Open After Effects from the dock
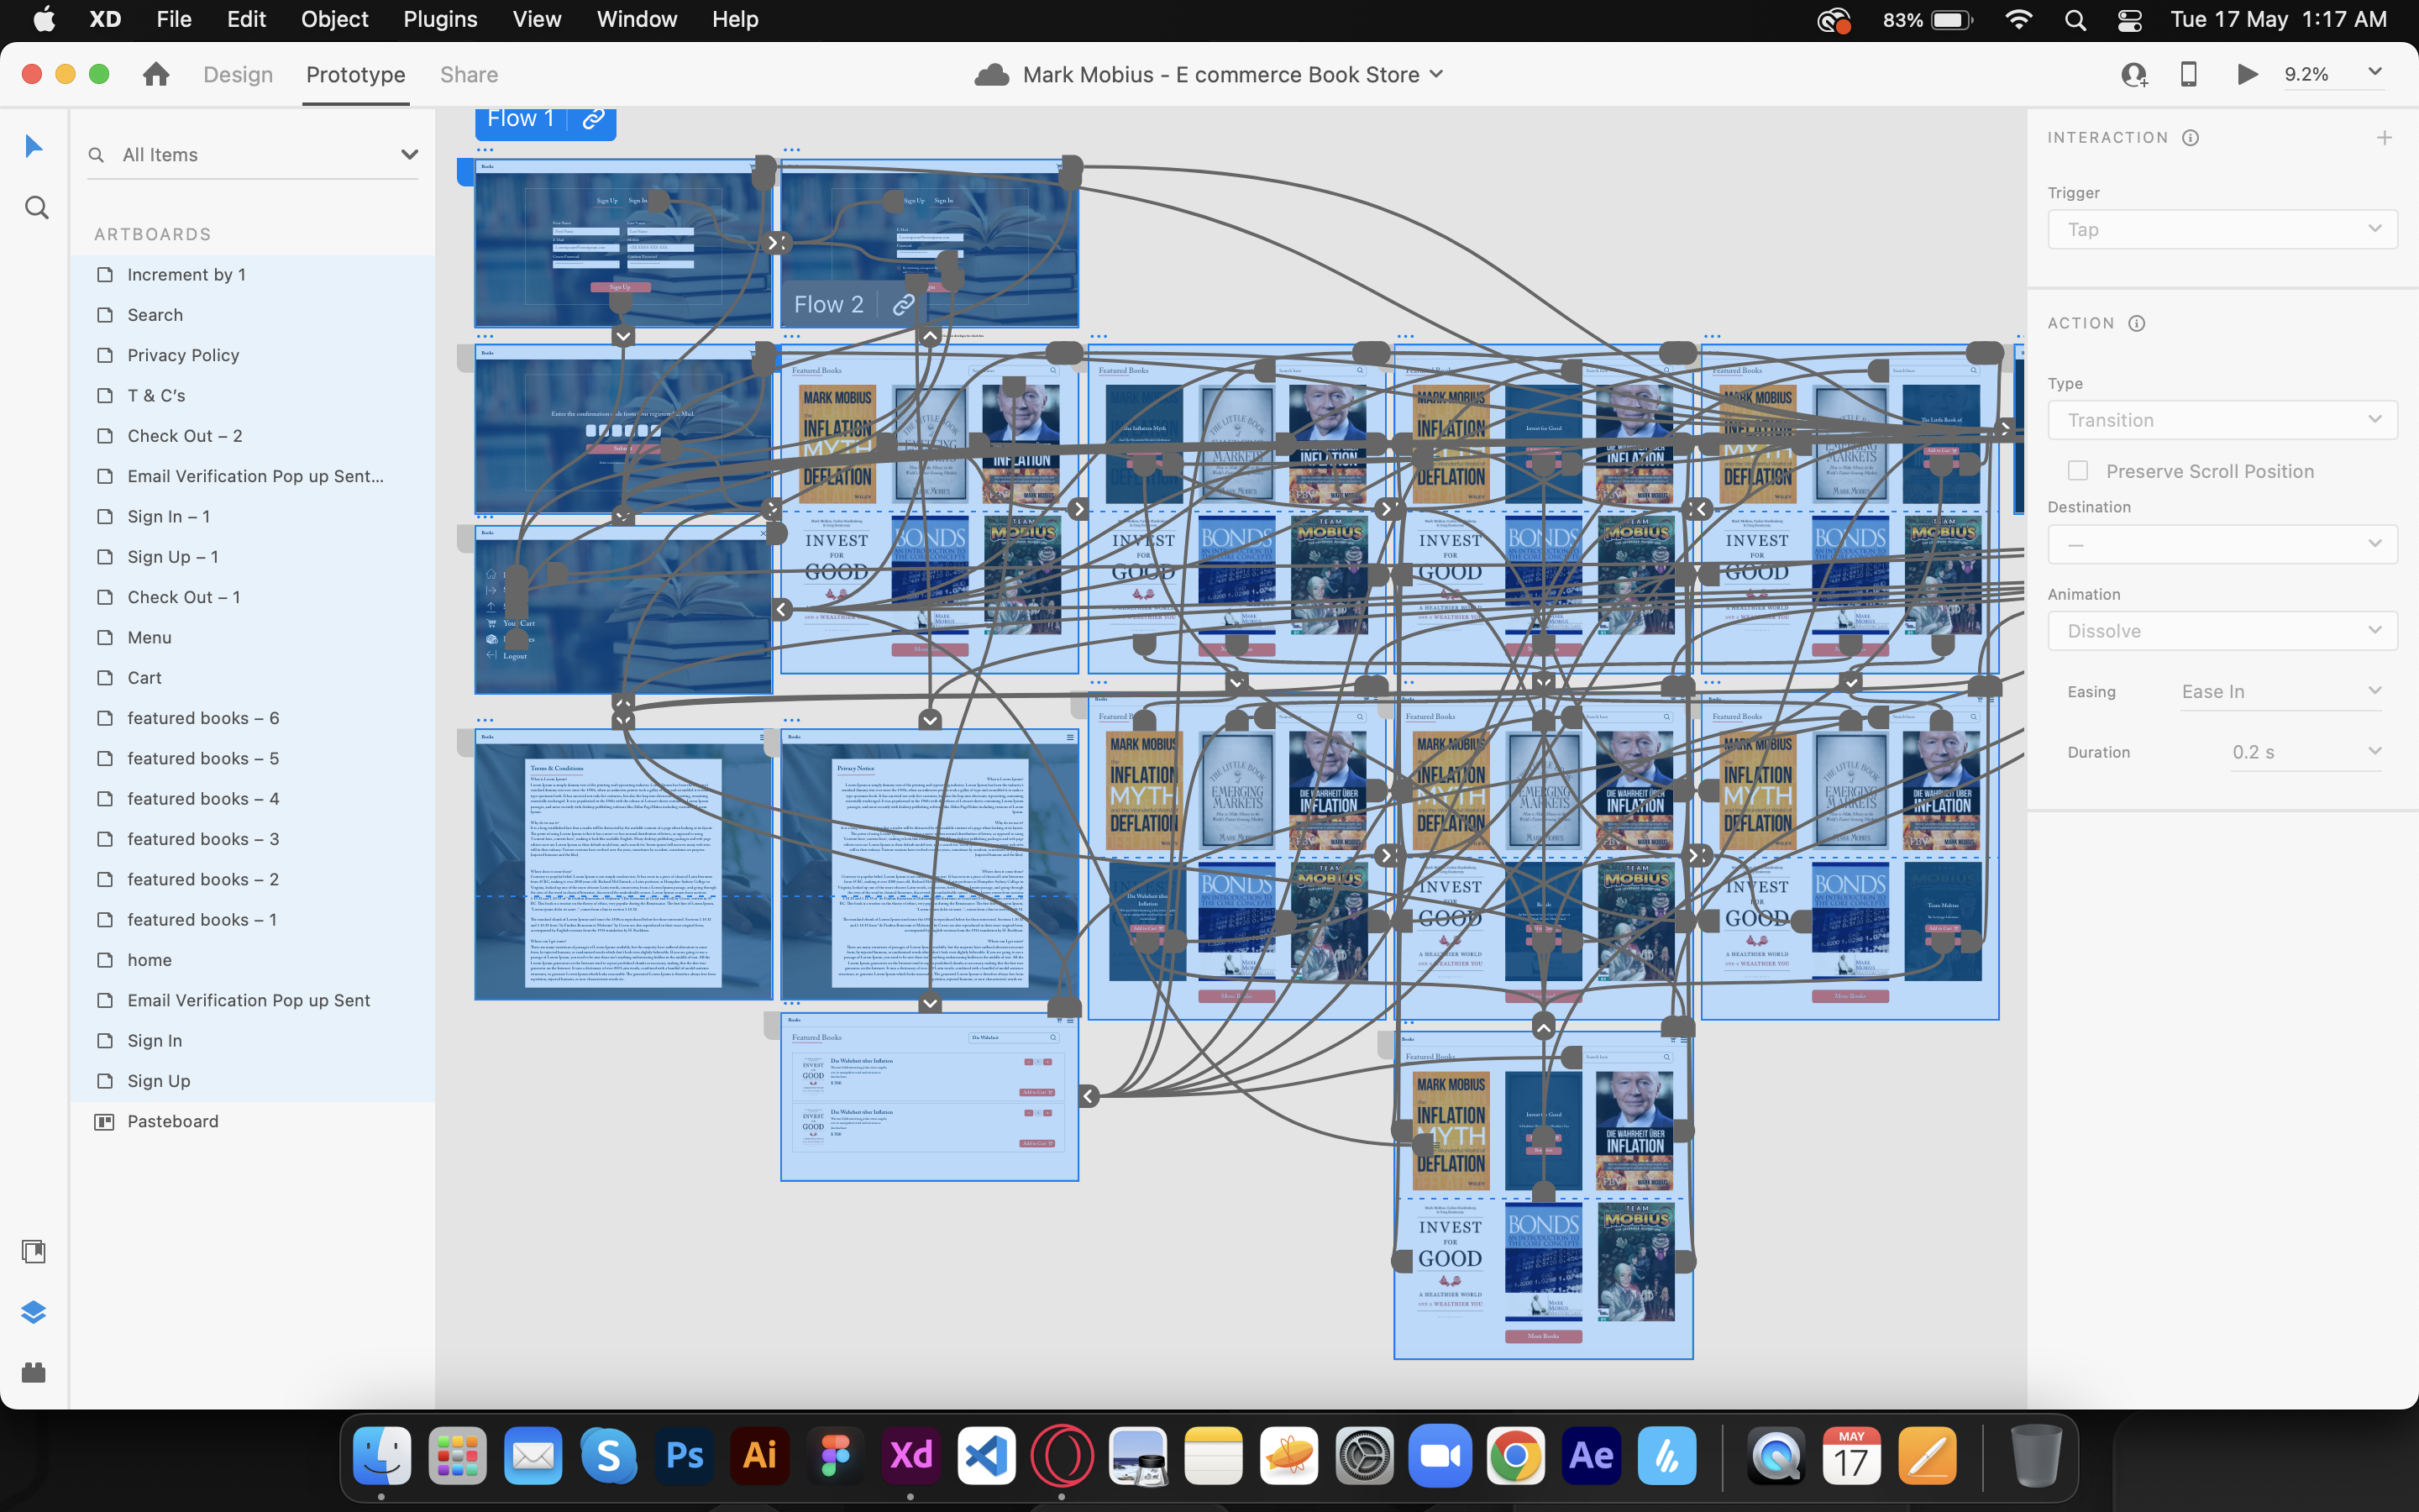Image resolution: width=2419 pixels, height=1512 pixels. pyautogui.click(x=1592, y=1455)
